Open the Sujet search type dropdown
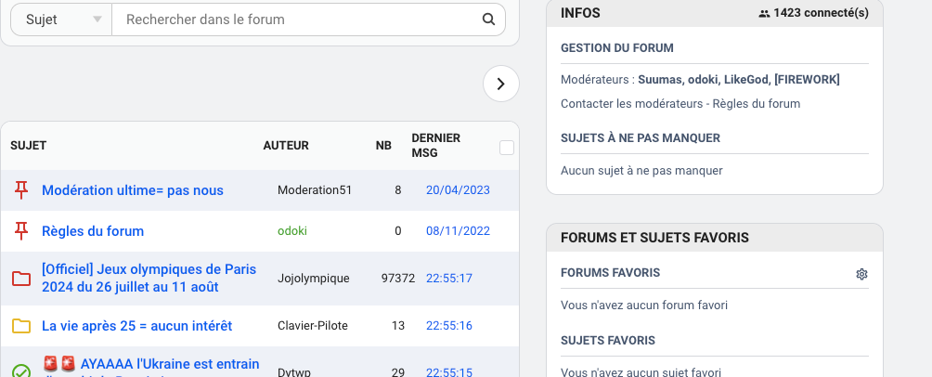Viewport: 932px width, 377px height. pos(61,19)
